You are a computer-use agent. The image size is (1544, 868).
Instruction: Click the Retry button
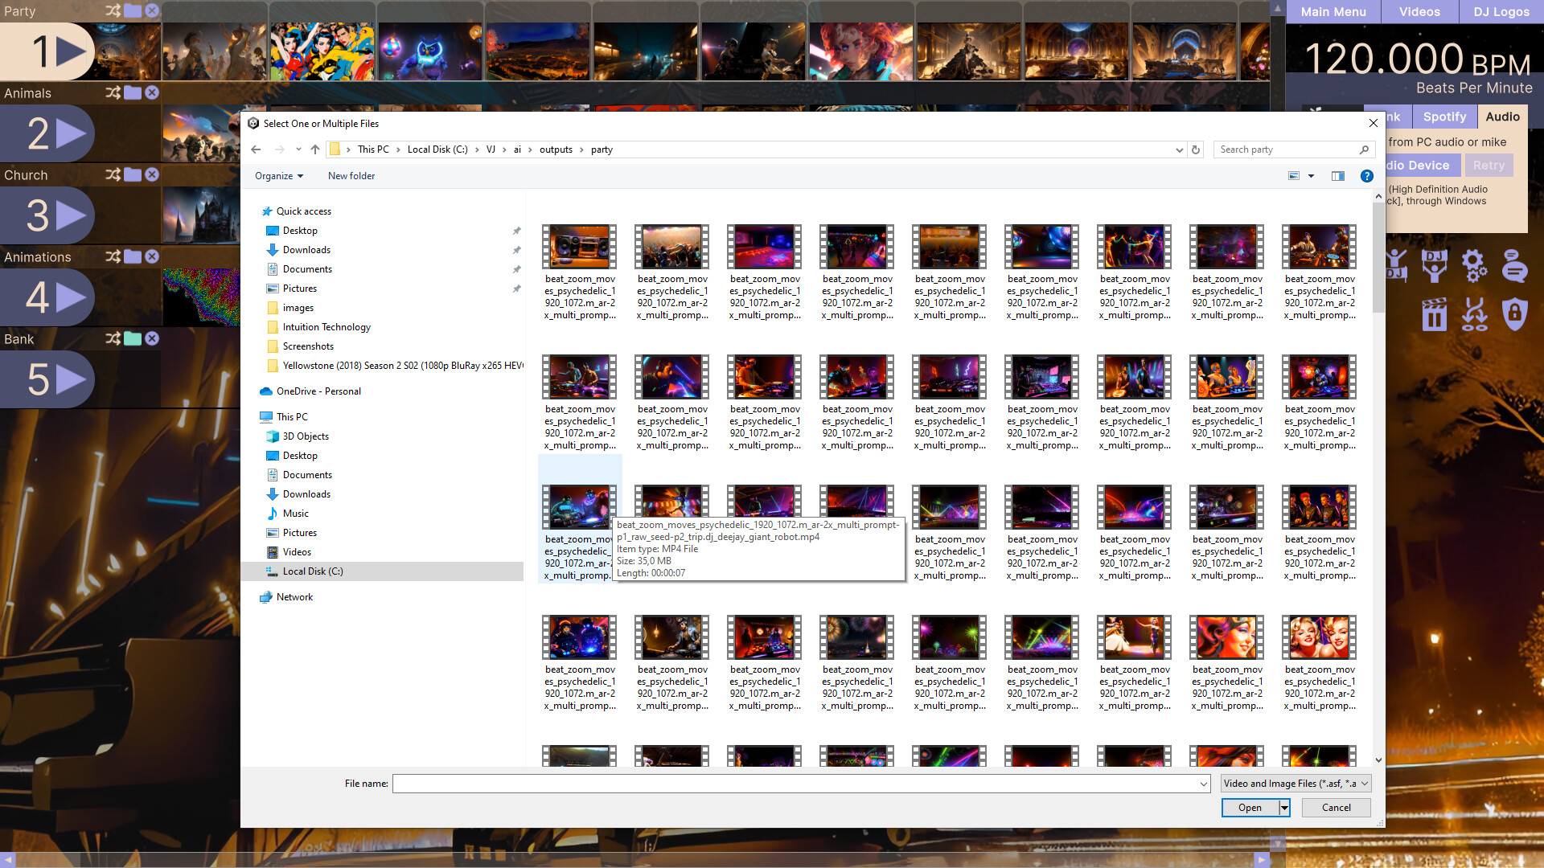[x=1489, y=165]
